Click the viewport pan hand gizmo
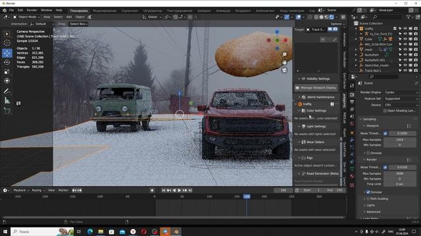Screen dimensions: 421x236 [284, 62]
